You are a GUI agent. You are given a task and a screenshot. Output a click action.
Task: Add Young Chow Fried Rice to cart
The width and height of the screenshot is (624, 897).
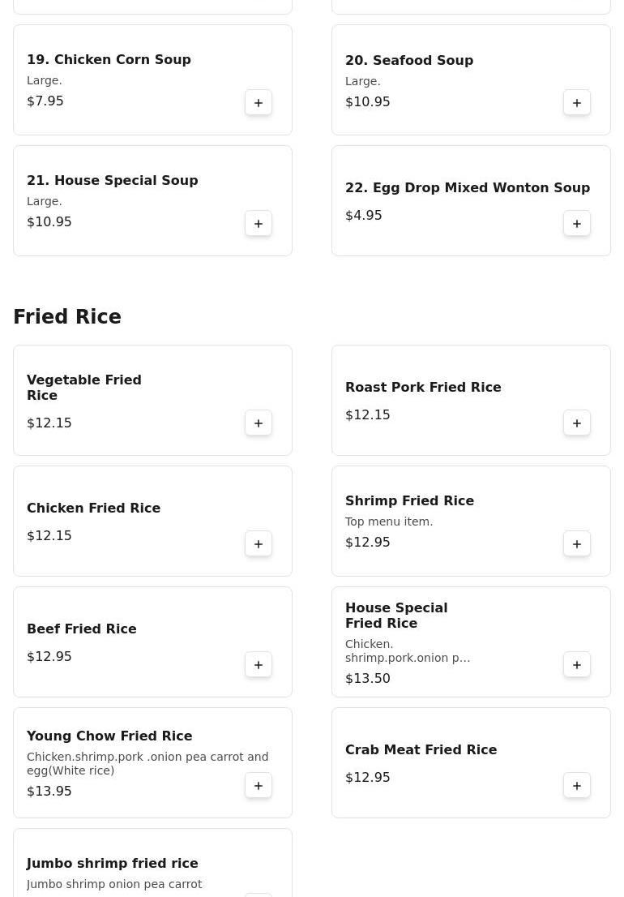click(259, 786)
